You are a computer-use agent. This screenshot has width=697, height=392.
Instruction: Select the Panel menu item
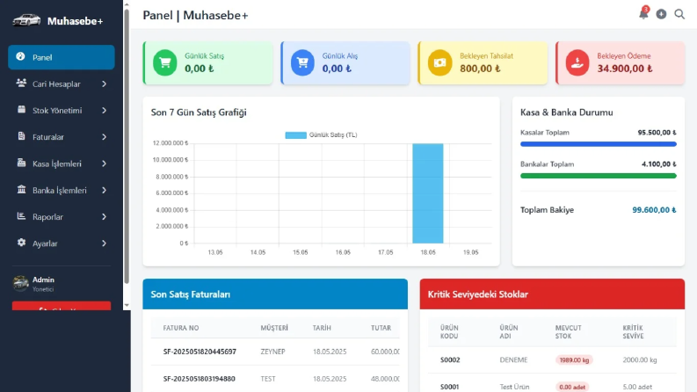[62, 57]
